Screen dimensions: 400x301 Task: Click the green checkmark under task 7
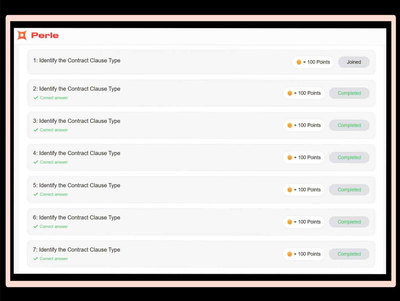(x=36, y=259)
